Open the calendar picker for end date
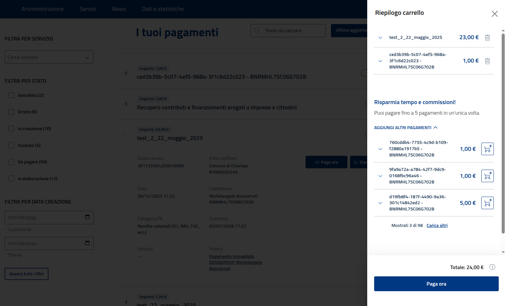 pyautogui.click(x=87, y=243)
